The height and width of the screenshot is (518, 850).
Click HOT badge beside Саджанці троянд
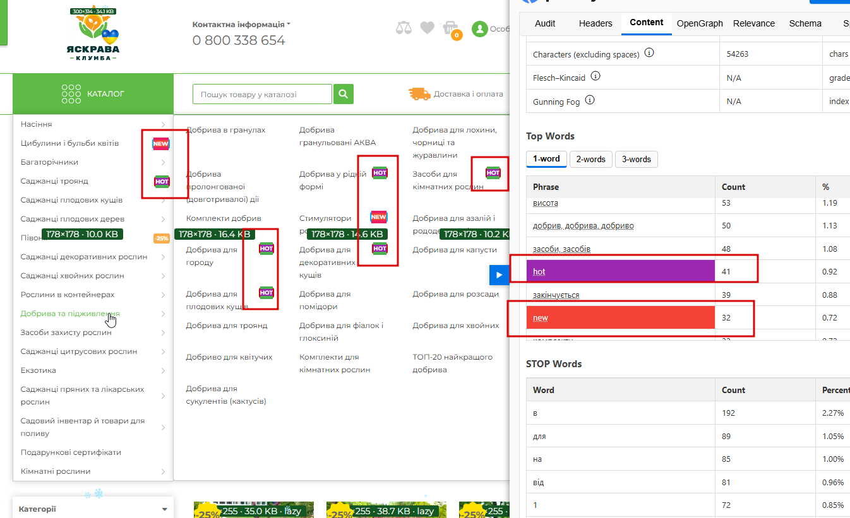tap(162, 182)
